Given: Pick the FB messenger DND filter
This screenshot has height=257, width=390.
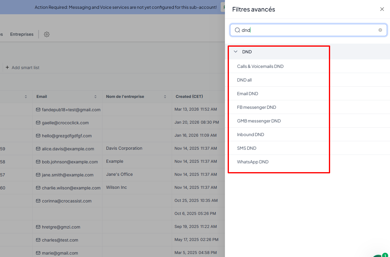Looking at the screenshot, I should [x=257, y=107].
